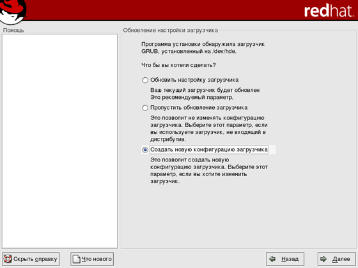
Task: Click the redhat wordmark in the header
Action: 329,11
